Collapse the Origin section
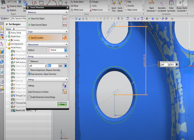This screenshot has width=194, height=140. click(x=67, y=31)
